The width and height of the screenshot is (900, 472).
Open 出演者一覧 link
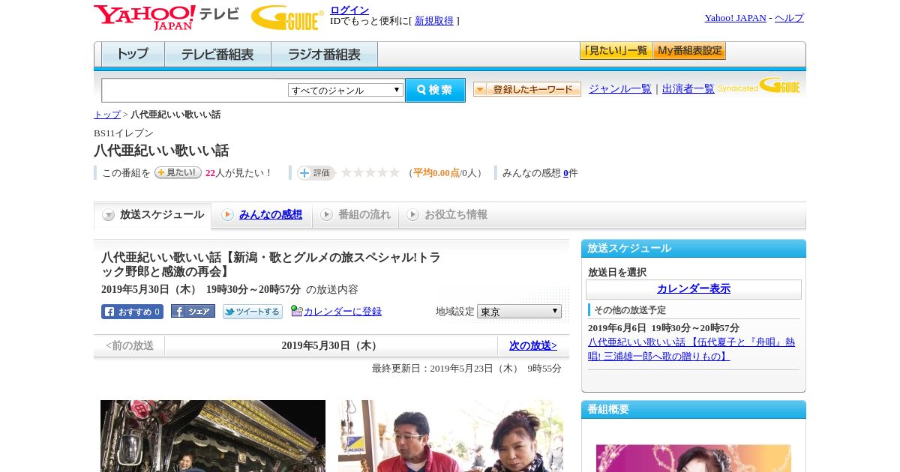coord(688,89)
